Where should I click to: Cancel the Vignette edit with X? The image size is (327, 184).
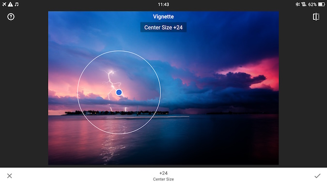point(9,176)
